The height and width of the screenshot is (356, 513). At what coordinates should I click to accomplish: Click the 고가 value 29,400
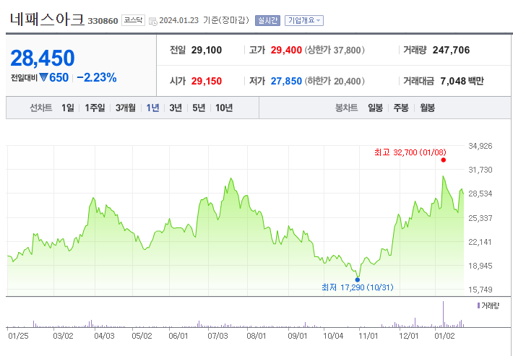[x=286, y=50]
